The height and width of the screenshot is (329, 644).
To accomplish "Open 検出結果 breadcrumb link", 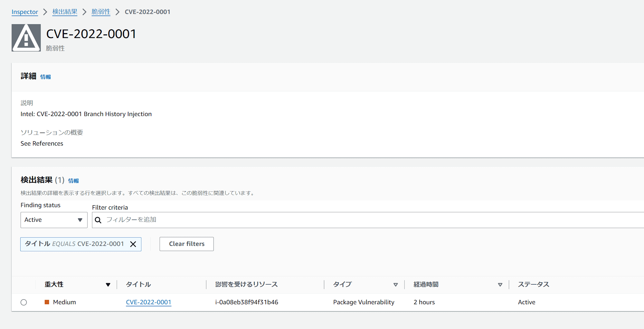I will pos(65,12).
